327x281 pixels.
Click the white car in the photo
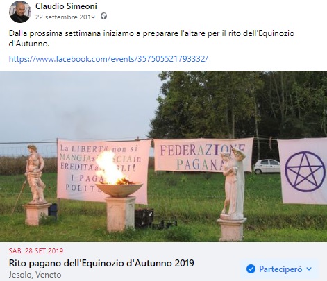click(267, 167)
